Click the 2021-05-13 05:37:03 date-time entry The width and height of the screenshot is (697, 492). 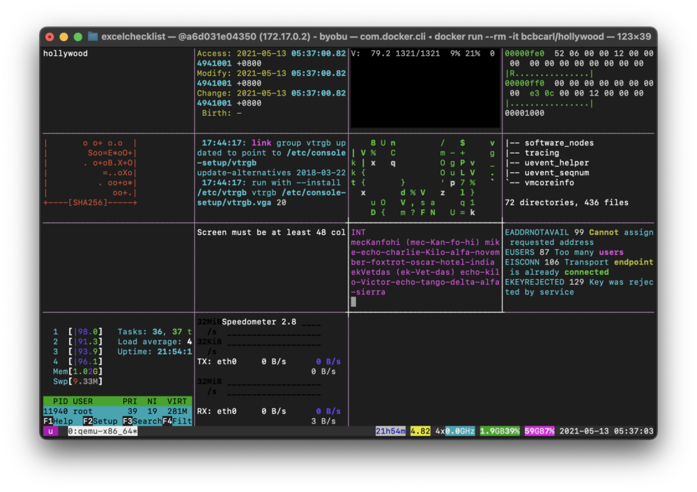pyautogui.click(x=606, y=431)
